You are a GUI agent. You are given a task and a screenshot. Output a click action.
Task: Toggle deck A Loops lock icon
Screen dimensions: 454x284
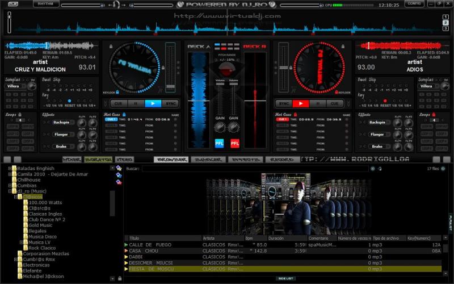(x=20, y=115)
